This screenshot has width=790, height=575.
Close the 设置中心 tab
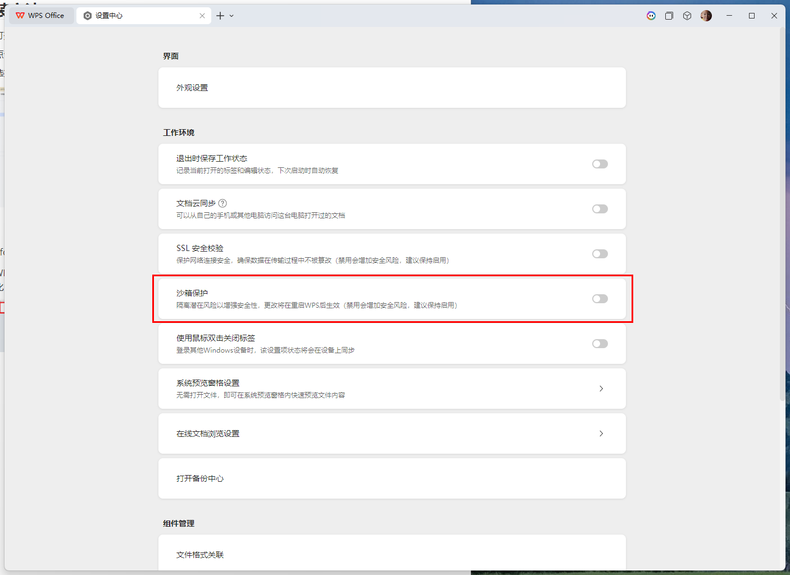click(x=202, y=16)
